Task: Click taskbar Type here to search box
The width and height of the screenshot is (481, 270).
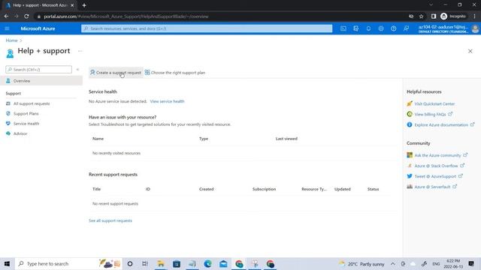Action: [x=68, y=264]
